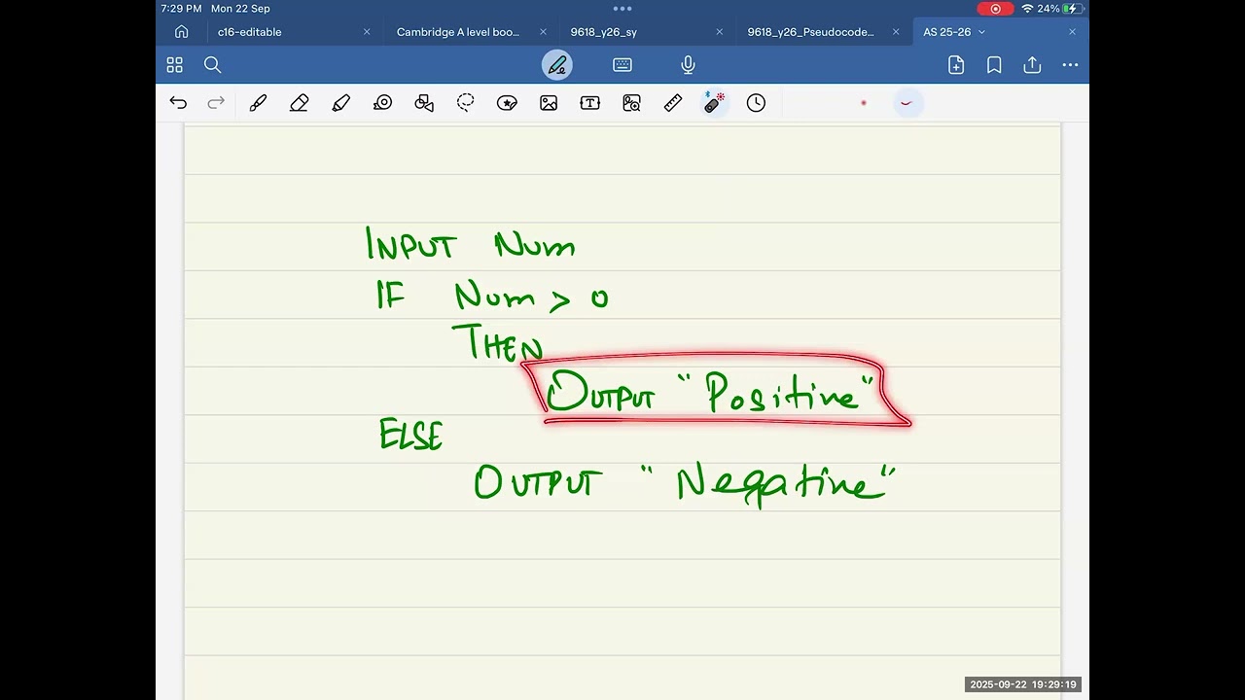Viewport: 1245px width, 700px height.
Task: Select the Lasso selection tool
Action: [466, 103]
